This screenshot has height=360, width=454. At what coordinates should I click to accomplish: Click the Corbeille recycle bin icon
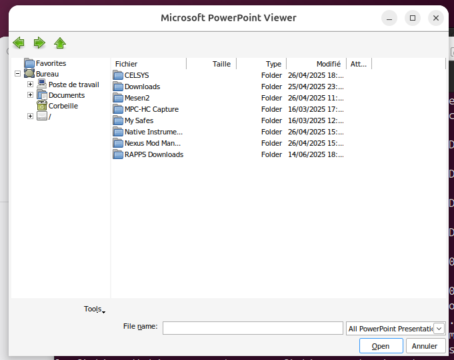(x=42, y=106)
